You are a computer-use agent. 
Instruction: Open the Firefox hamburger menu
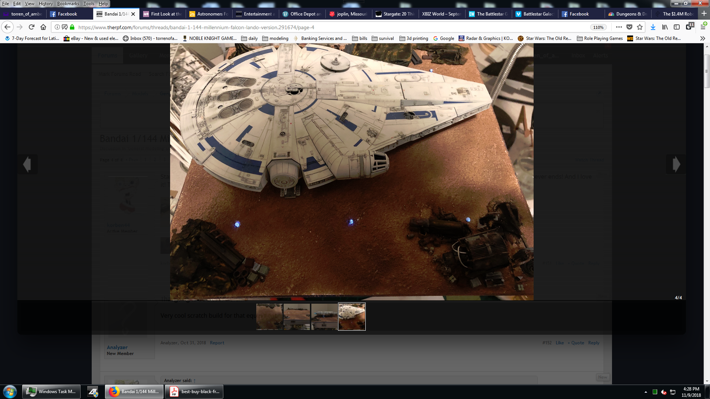click(703, 27)
